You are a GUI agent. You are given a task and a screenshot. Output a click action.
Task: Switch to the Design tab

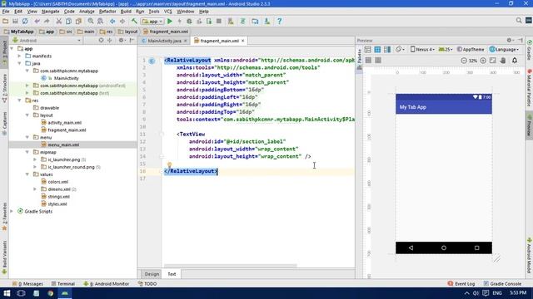(x=152, y=274)
